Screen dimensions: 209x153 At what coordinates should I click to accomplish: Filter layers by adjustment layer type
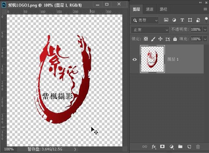(x=174, y=20)
